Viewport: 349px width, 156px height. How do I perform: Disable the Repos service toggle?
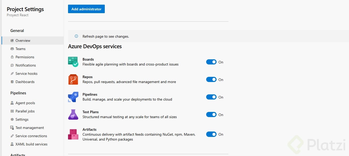[x=211, y=80]
